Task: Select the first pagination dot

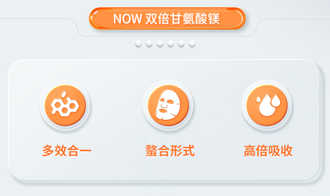Action: click(138, 43)
